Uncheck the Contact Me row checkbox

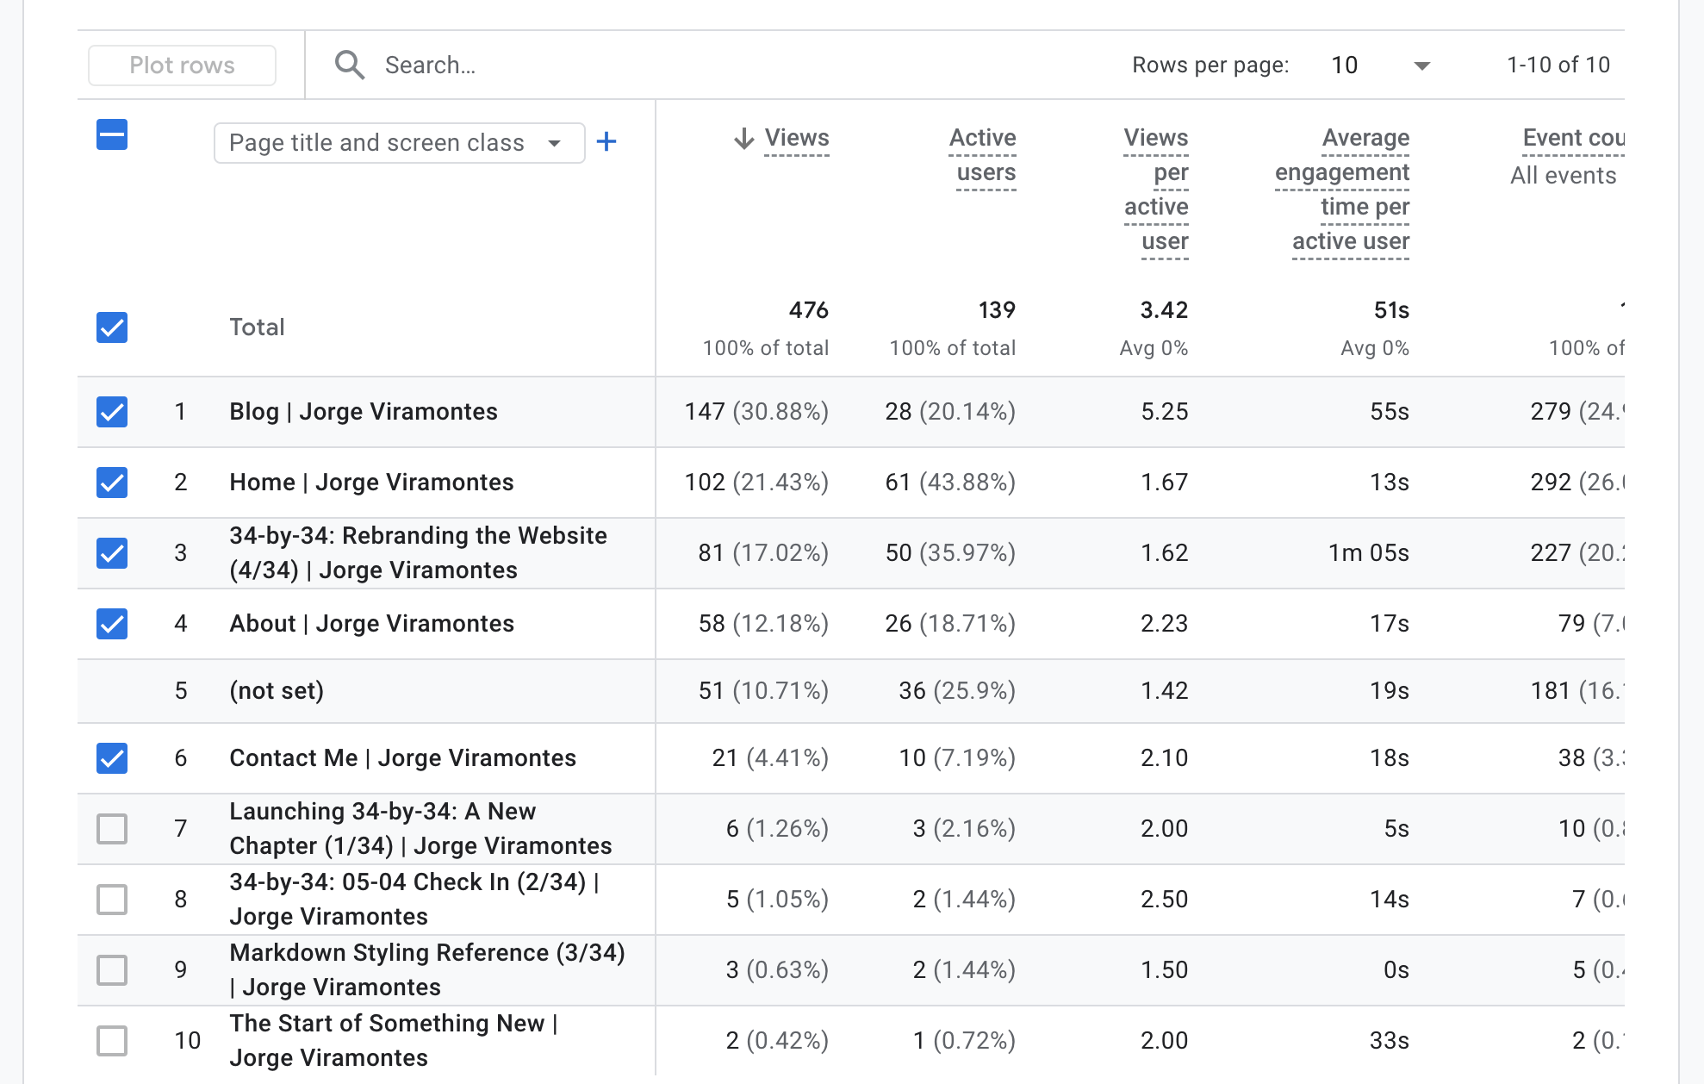coord(112,758)
